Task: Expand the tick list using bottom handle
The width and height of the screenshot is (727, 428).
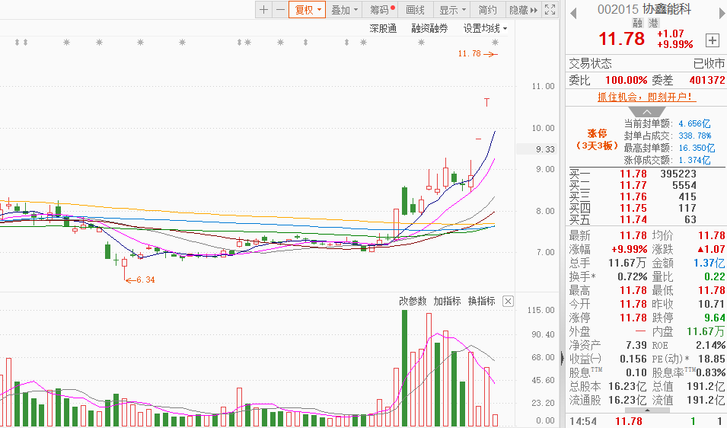Action: [647, 410]
